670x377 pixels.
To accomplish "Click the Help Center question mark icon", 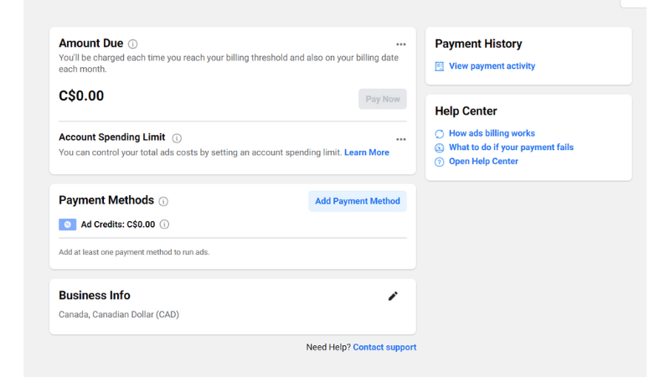I will 440,162.
